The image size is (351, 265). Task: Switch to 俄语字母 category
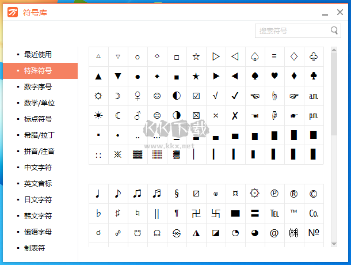40,232
